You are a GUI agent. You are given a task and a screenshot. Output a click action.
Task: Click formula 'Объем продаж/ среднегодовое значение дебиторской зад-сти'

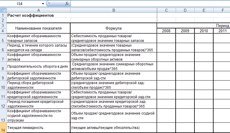pyautogui.click(x=114, y=76)
